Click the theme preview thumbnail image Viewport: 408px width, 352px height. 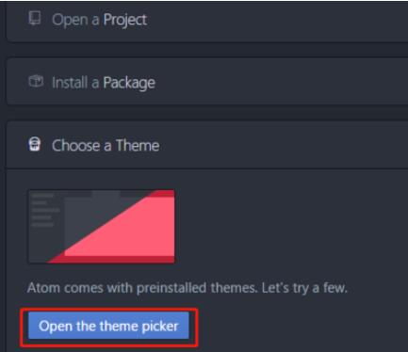[x=102, y=226]
